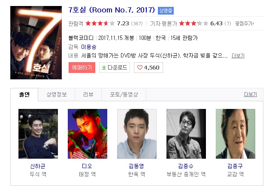Open 김종수 black-and-white photo
This screenshot has width=272, height=190.
(x=186, y=134)
